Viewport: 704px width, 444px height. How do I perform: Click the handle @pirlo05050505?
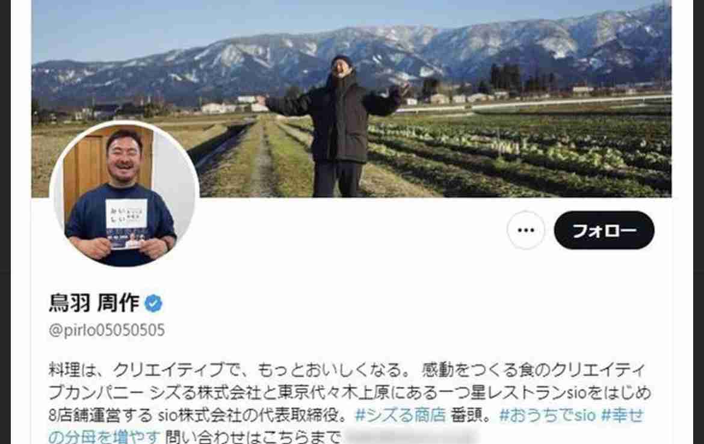pos(107,330)
